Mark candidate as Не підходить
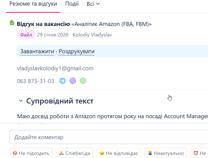Image resolution: width=208 pixels, height=158 pixels. click(x=31, y=153)
